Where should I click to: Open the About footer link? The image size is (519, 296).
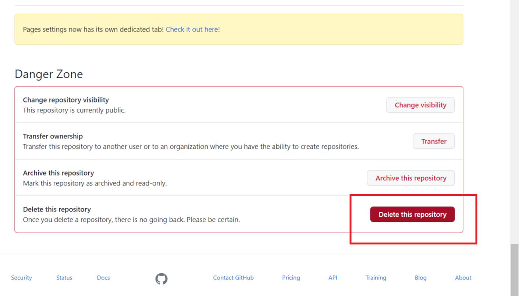[463, 278]
